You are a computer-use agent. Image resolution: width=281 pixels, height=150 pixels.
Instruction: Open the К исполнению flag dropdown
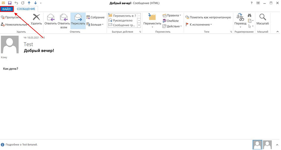pyautogui.click(x=198, y=25)
